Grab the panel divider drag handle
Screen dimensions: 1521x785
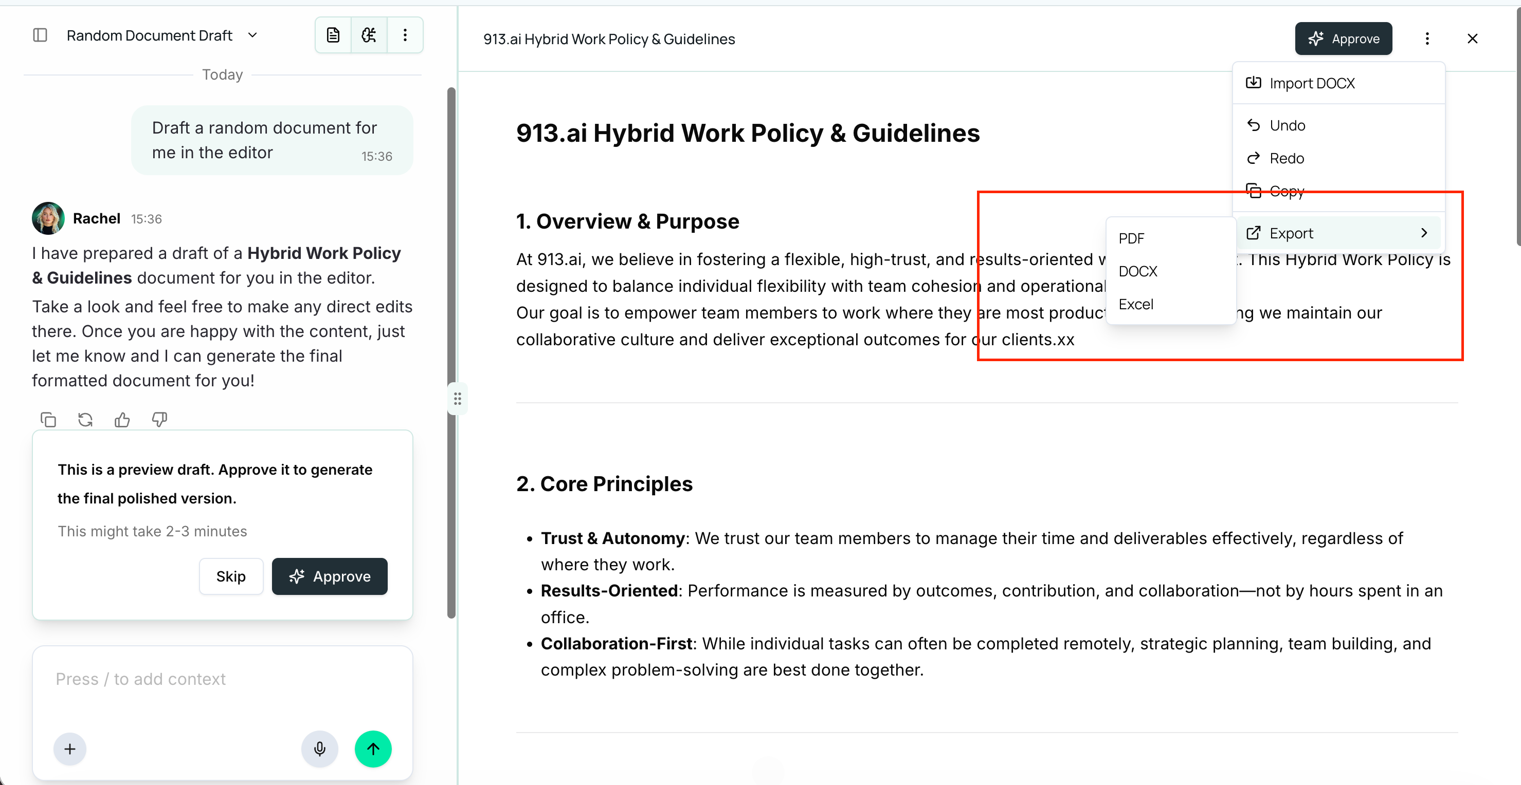(458, 399)
